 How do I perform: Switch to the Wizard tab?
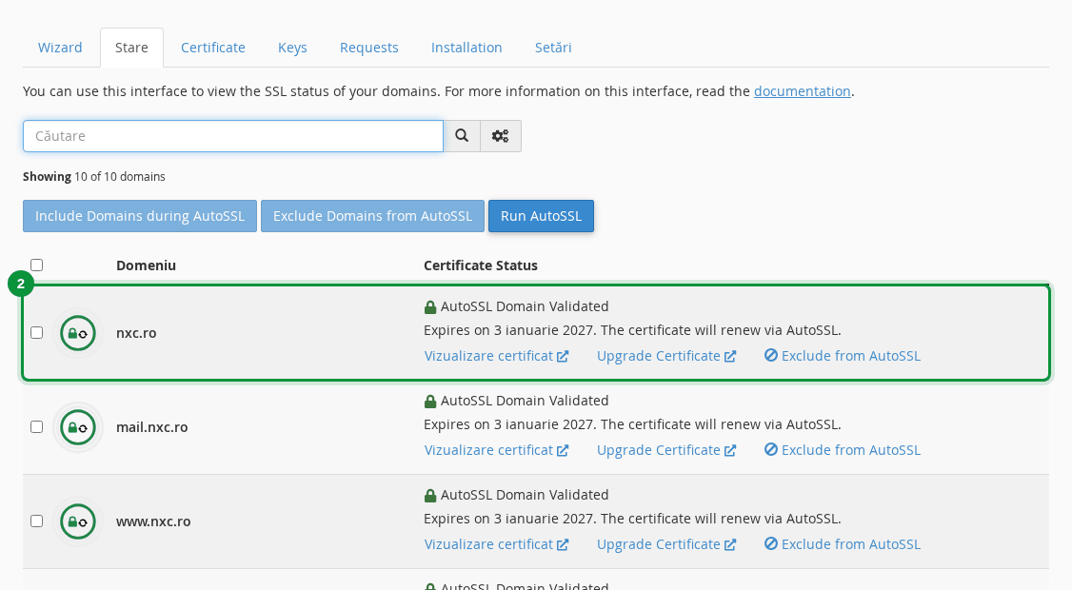(x=60, y=48)
